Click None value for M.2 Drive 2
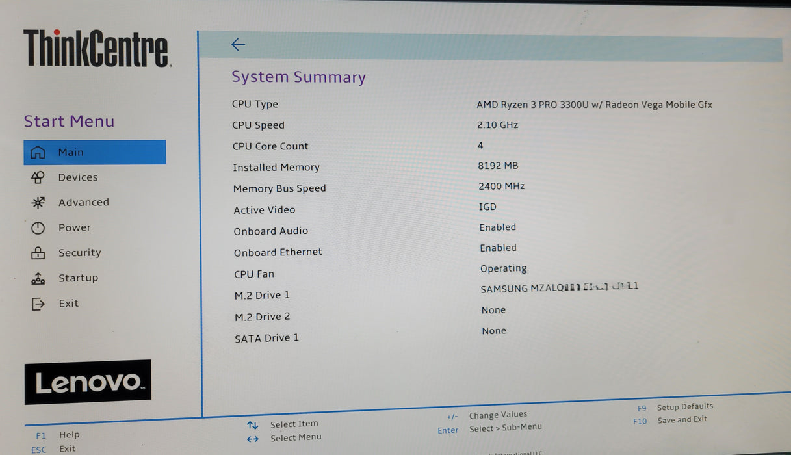Screen dimensions: 791x455 point(493,310)
